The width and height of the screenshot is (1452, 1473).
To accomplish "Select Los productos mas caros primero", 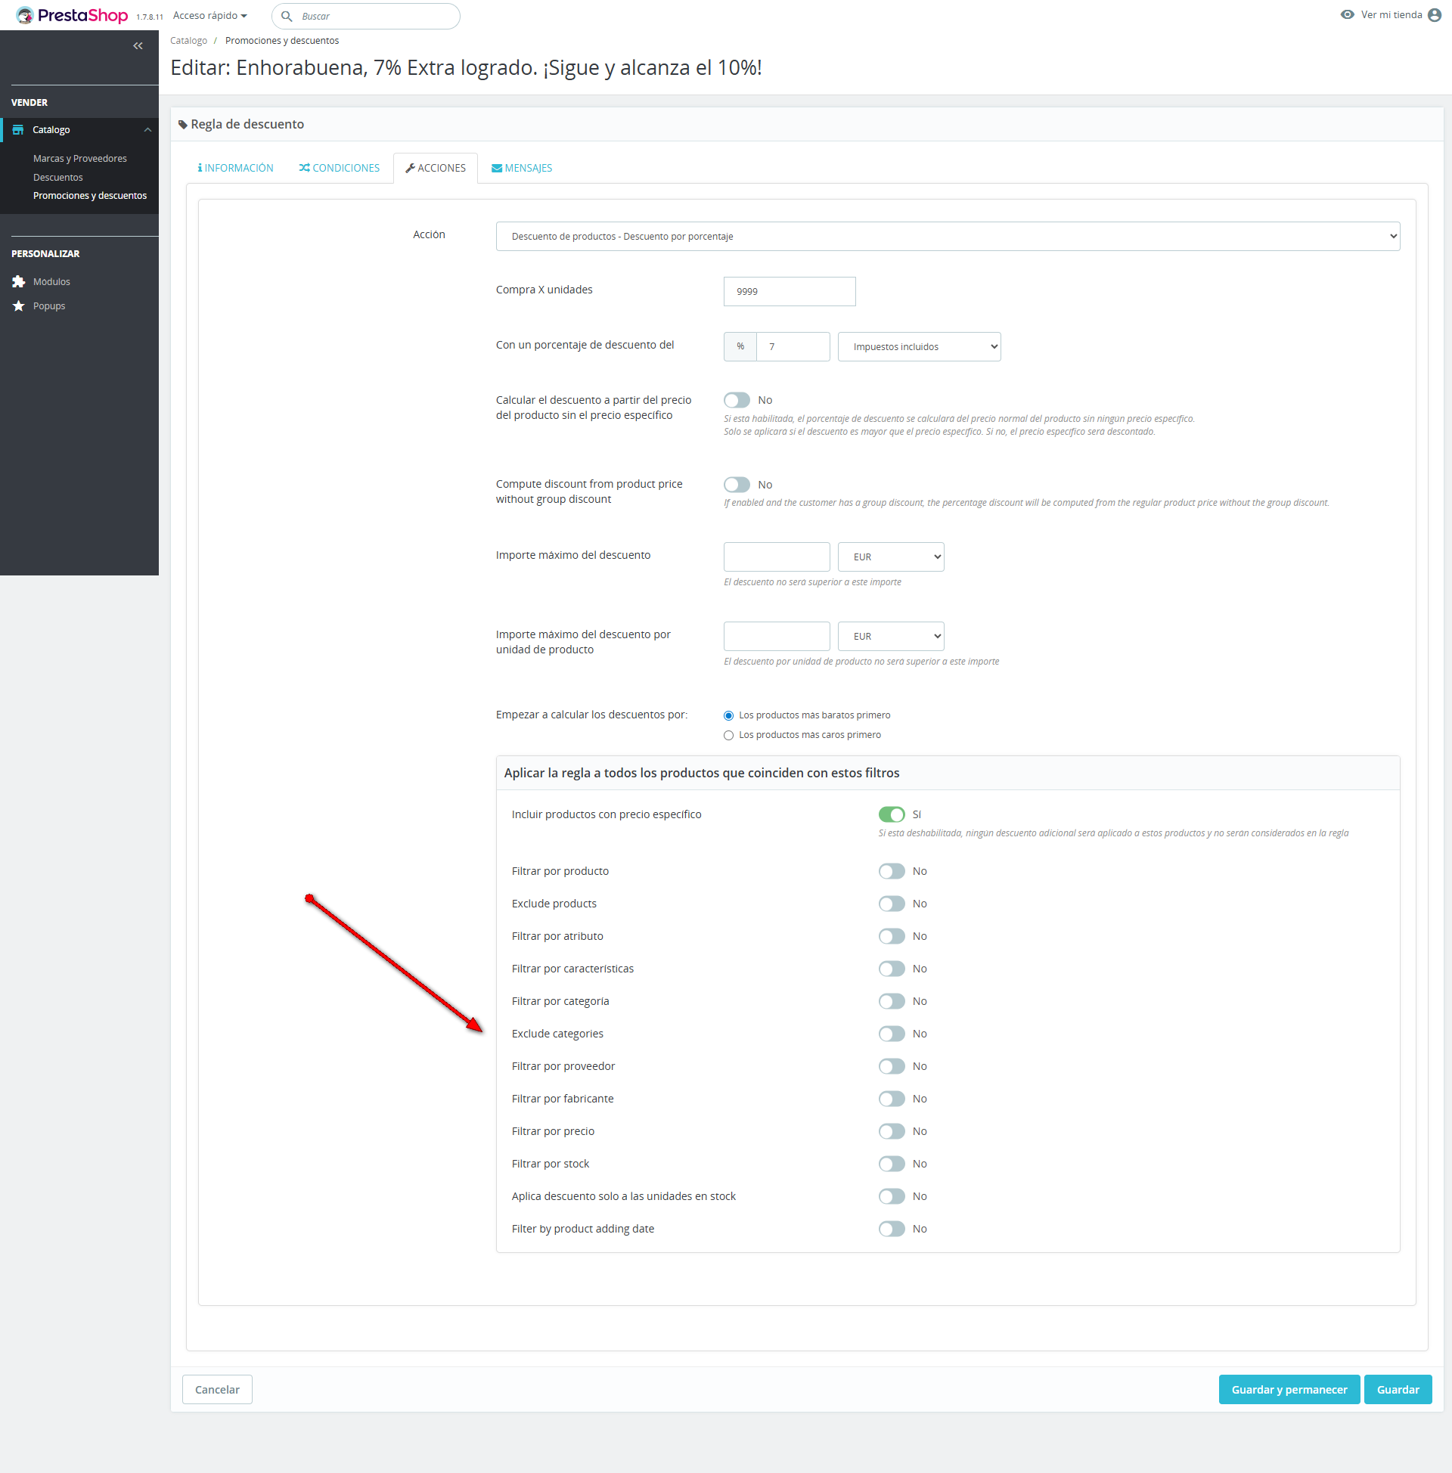I will [728, 735].
